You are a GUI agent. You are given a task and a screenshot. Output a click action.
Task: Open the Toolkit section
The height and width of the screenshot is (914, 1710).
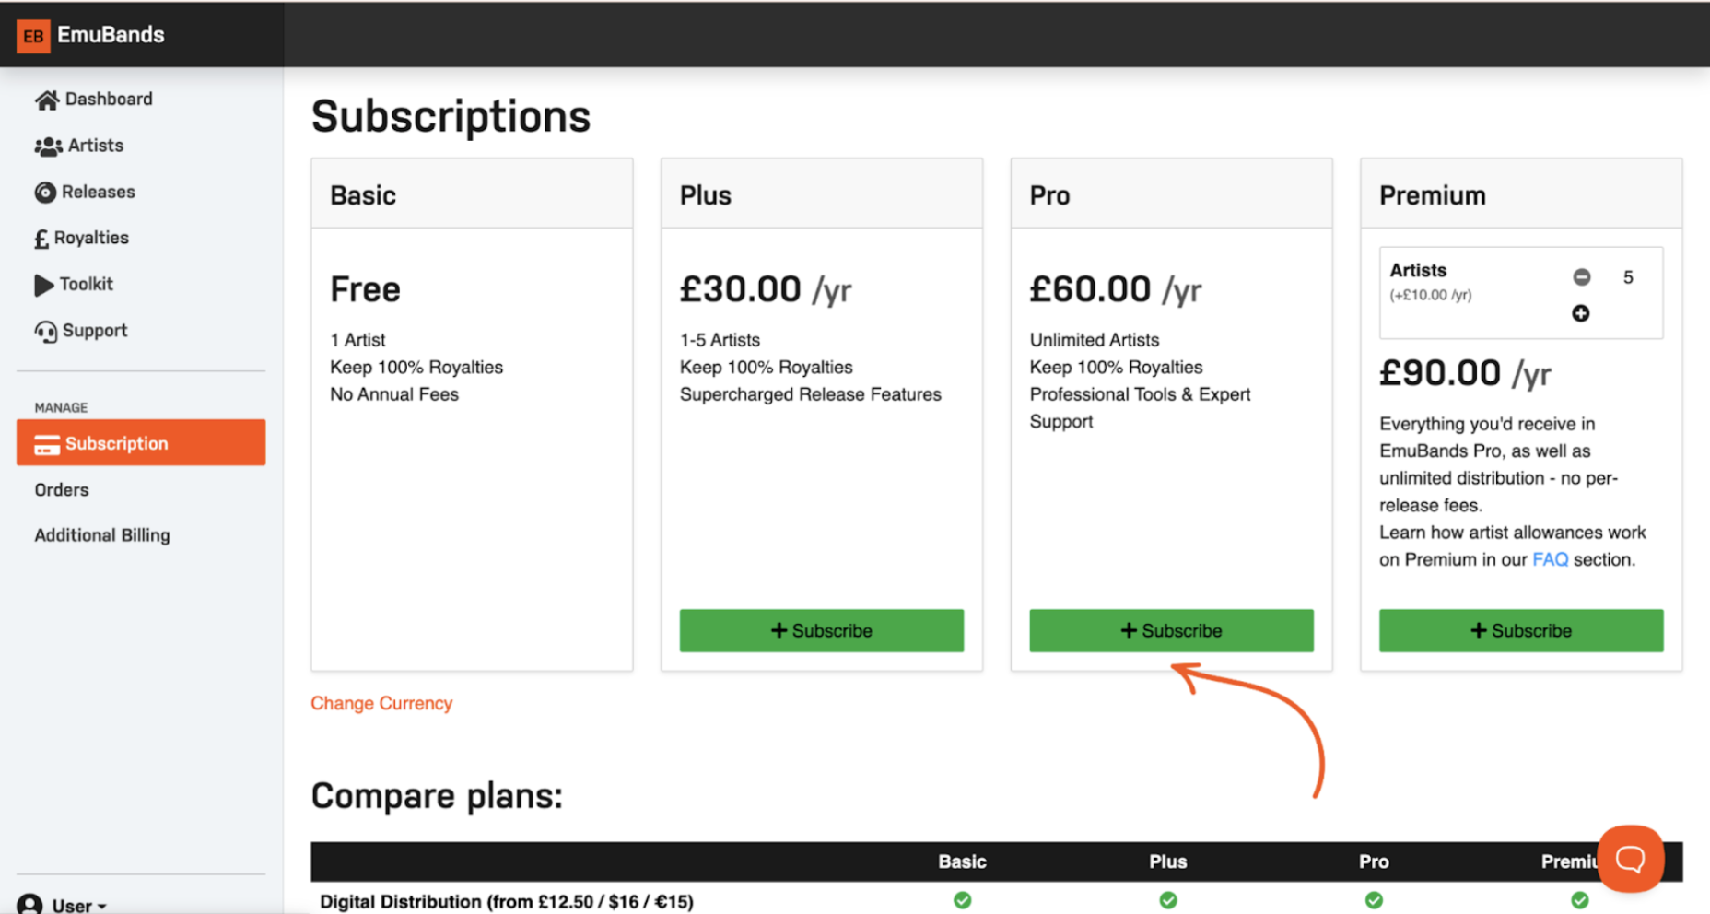click(x=42, y=284)
